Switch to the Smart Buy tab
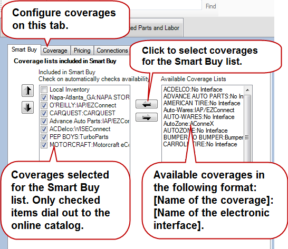 pyautogui.click(x=24, y=49)
